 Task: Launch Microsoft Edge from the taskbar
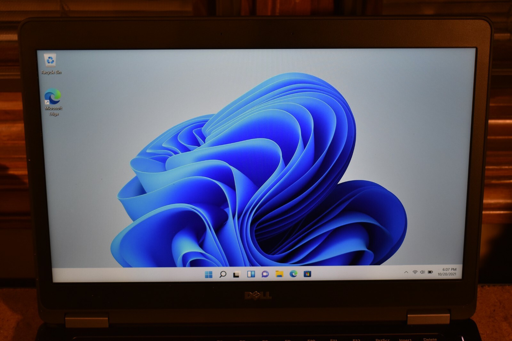tap(293, 274)
